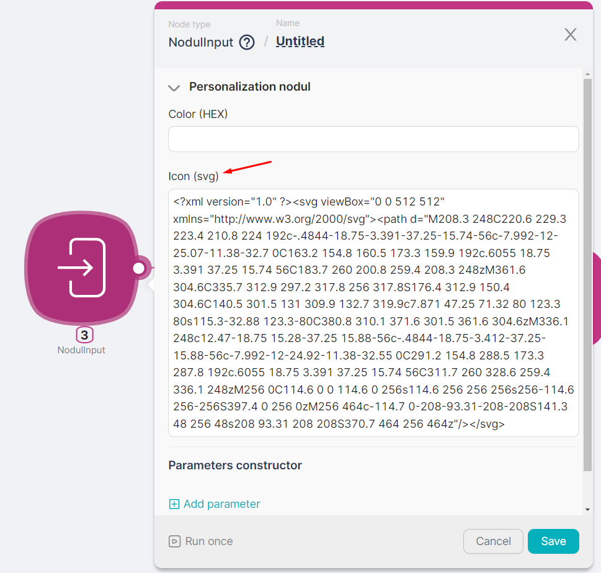The image size is (601, 573).
Task: Click the Run once text
Action: tap(209, 541)
